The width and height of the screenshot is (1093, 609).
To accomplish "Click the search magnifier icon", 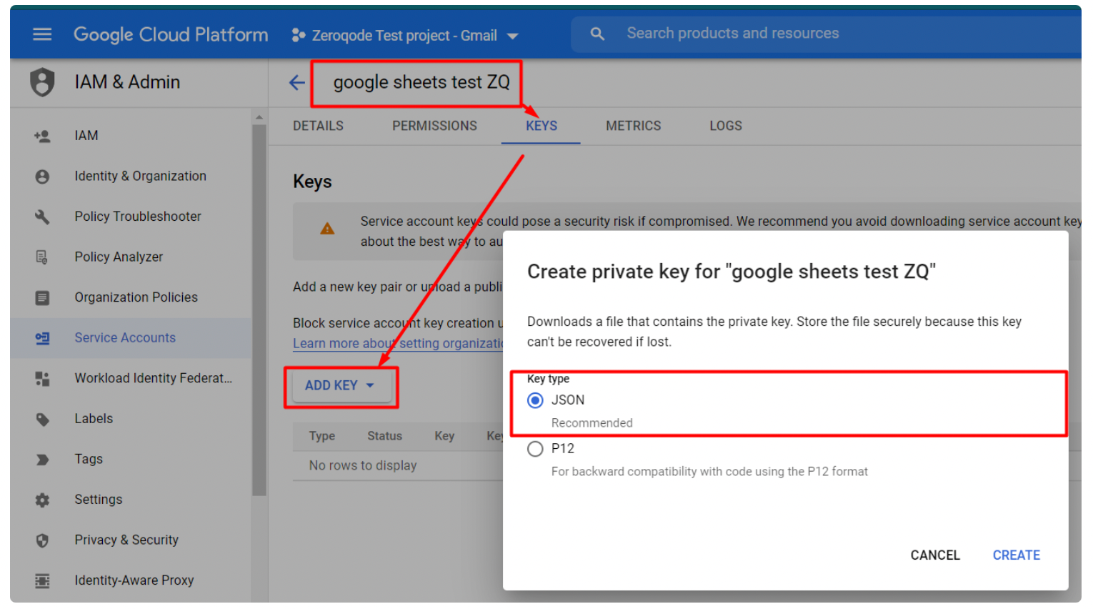I will [x=597, y=34].
